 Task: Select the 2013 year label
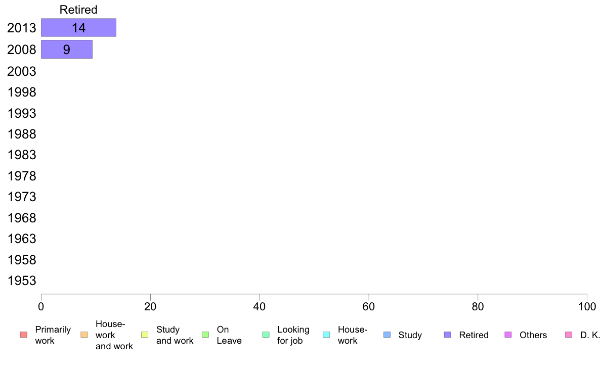[x=21, y=28]
